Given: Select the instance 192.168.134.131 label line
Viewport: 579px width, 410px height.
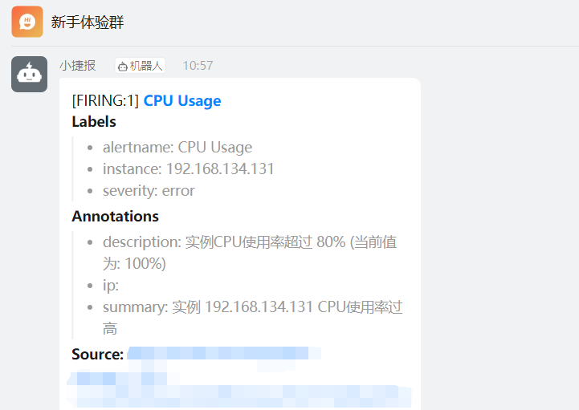Looking at the screenshot, I should (189, 169).
